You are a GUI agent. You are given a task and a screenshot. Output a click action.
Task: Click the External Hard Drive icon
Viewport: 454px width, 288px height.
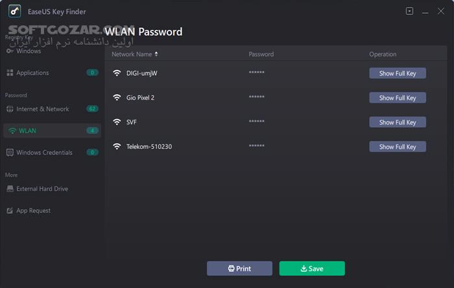[10, 188]
